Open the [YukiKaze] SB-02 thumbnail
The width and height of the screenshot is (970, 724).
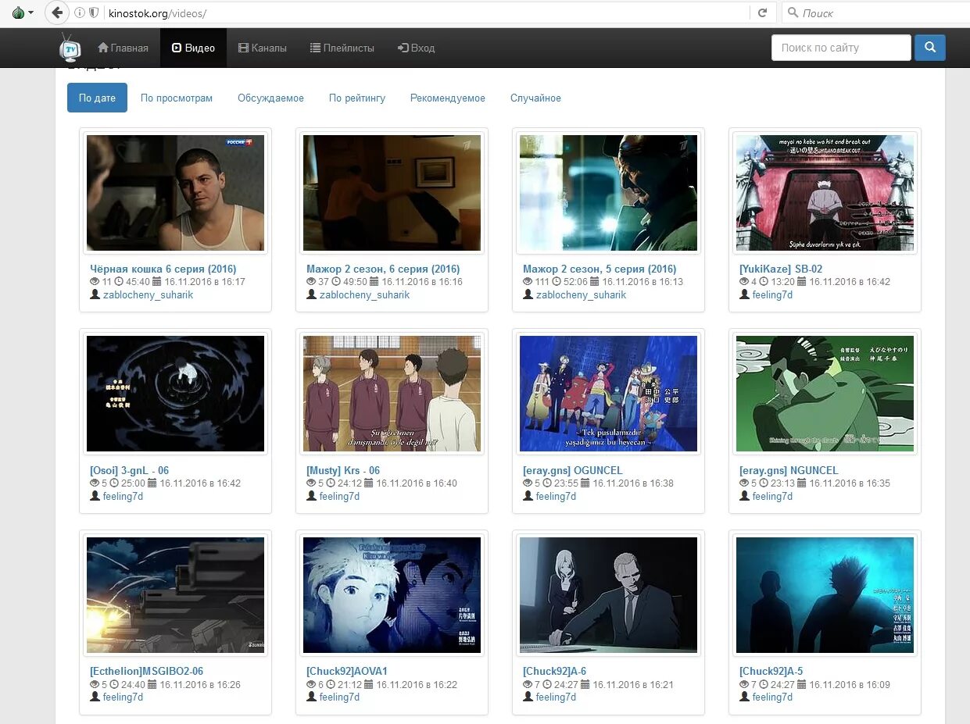(825, 193)
